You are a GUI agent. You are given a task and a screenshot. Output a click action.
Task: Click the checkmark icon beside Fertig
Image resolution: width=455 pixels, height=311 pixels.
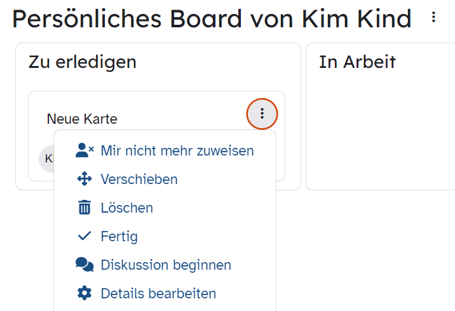point(85,236)
